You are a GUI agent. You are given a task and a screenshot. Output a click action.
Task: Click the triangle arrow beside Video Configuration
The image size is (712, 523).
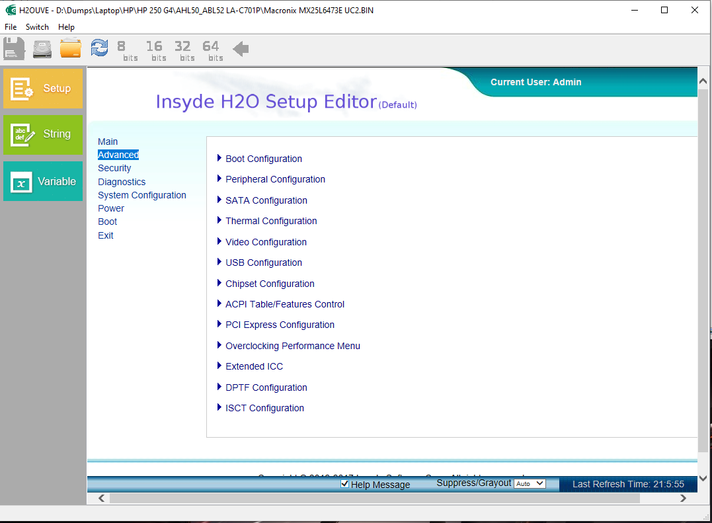pos(219,241)
